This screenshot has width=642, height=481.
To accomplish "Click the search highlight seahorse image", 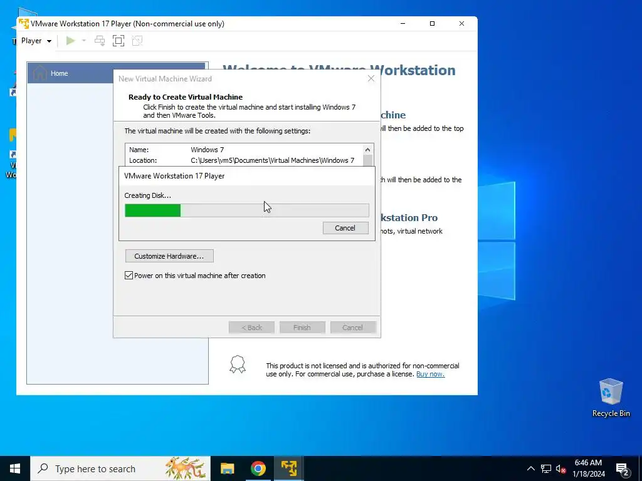I will [x=186, y=468].
